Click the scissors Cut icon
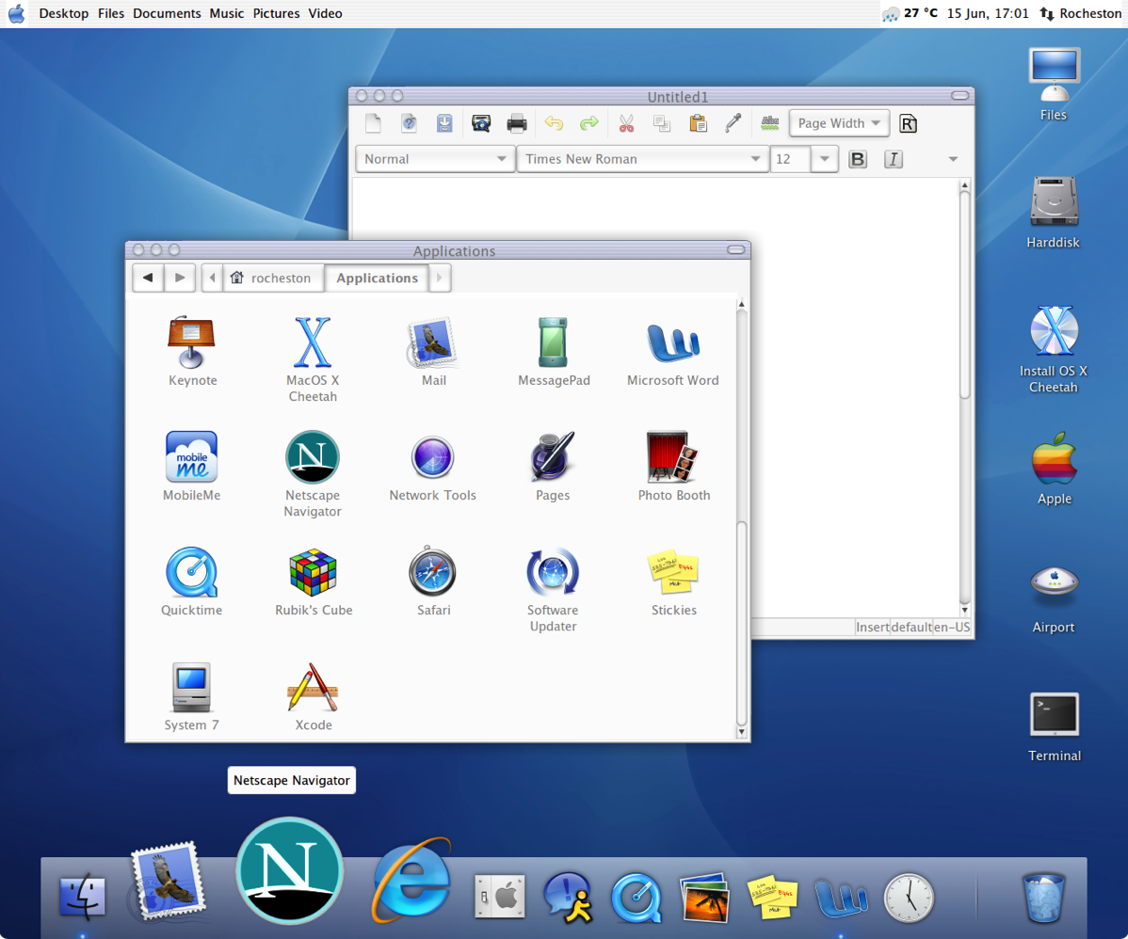This screenshot has width=1128, height=939. tap(626, 123)
